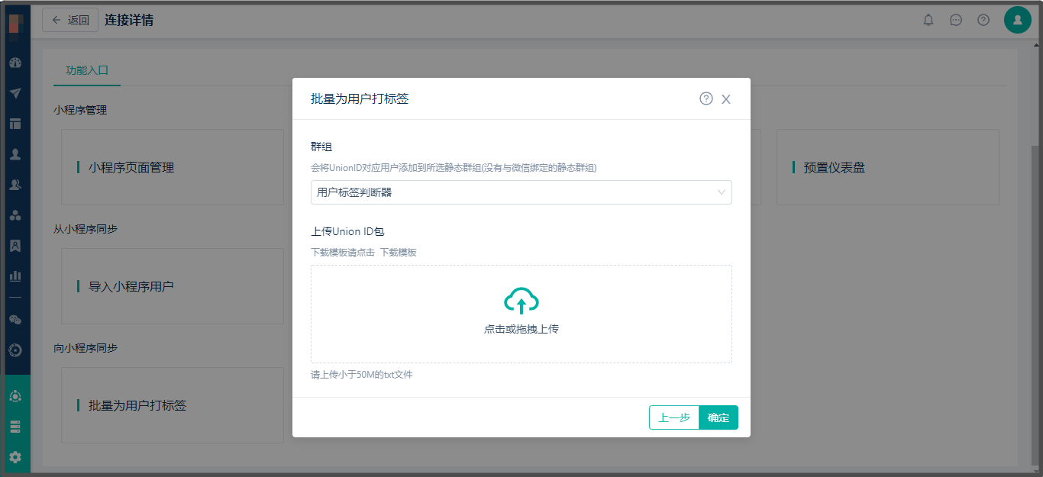The image size is (1043, 477).
Task: Close the 批量为用户打标签 dialog
Action: tap(726, 99)
